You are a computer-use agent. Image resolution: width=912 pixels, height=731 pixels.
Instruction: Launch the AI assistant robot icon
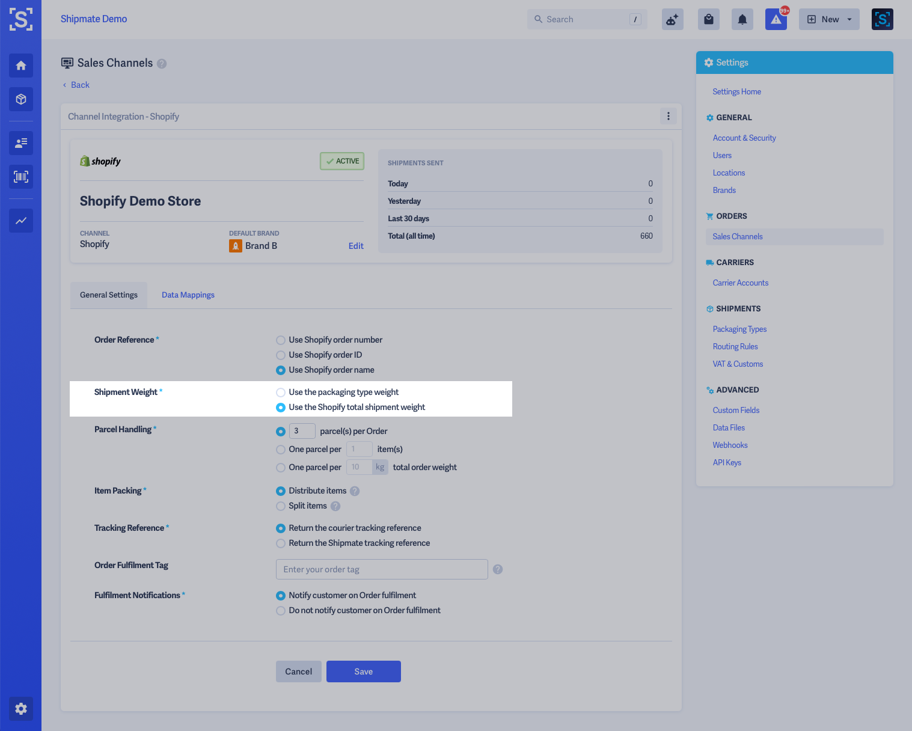click(x=672, y=19)
